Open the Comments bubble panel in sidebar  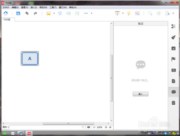coord(174,92)
